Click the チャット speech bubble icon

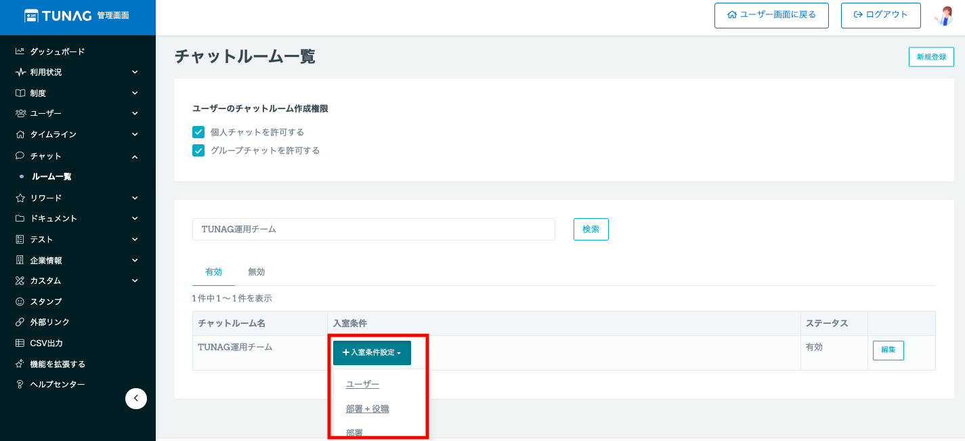coord(20,156)
